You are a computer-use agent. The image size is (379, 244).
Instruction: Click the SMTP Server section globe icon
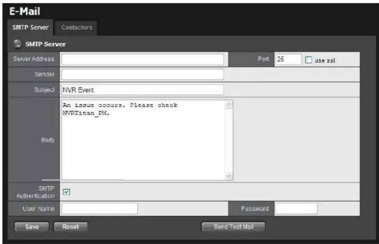click(17, 44)
